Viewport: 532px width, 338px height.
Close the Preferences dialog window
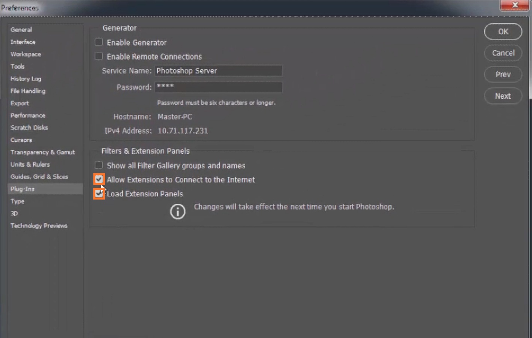point(515,5)
